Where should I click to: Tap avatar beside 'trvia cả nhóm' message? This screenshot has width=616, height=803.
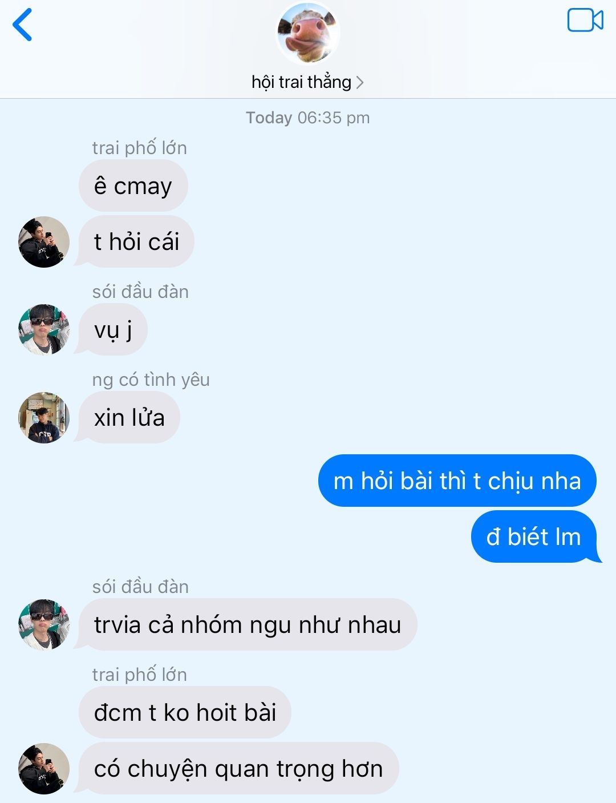[44, 624]
